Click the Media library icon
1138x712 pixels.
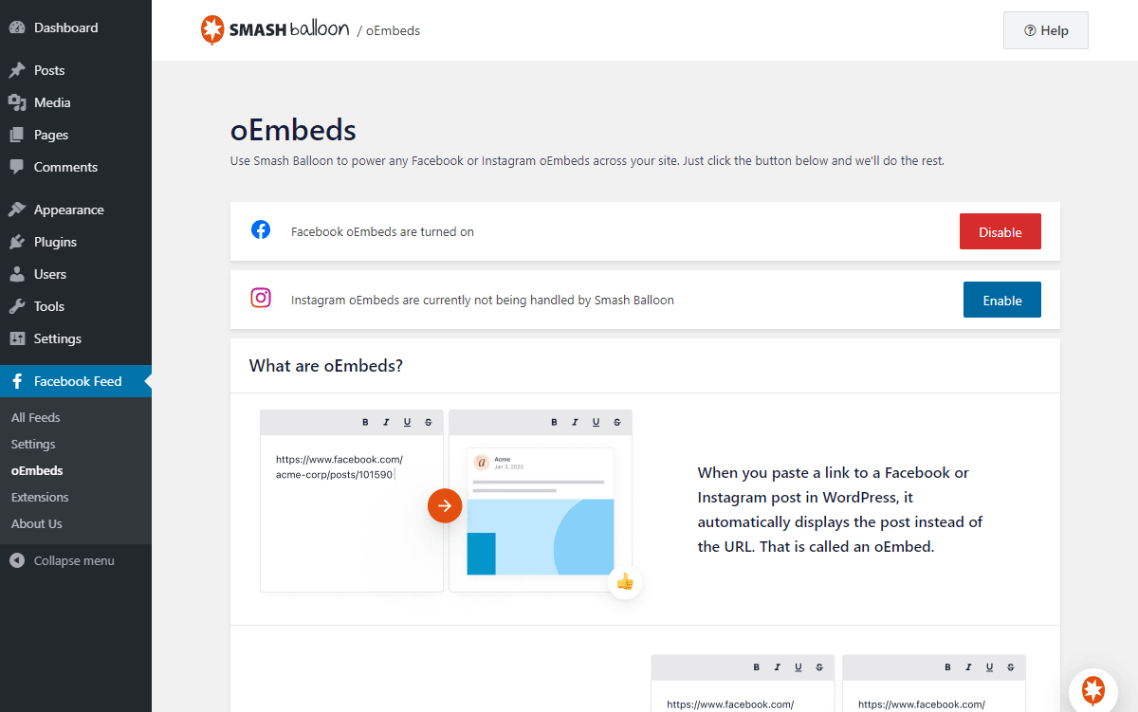point(17,102)
